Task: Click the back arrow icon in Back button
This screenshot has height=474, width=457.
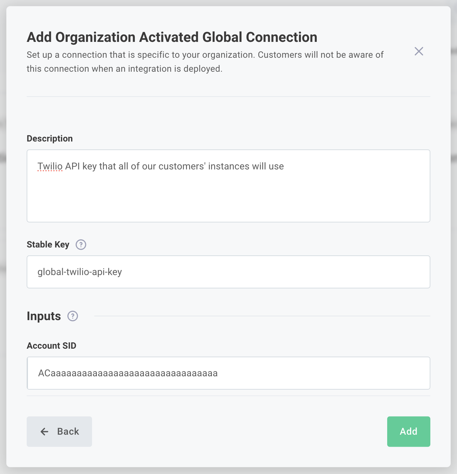Action: click(44, 431)
